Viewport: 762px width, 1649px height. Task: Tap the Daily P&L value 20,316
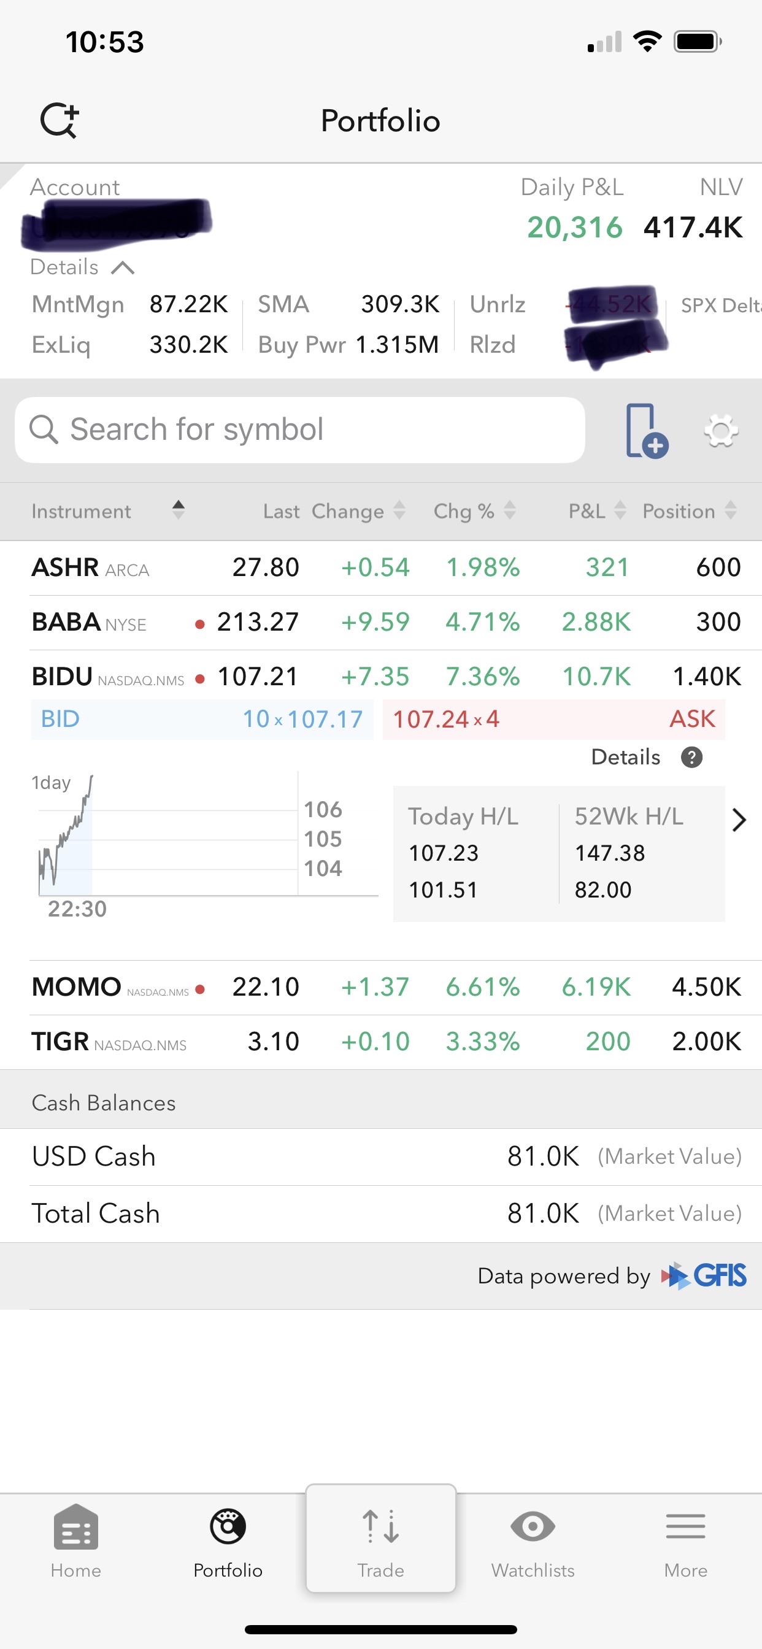coord(575,228)
